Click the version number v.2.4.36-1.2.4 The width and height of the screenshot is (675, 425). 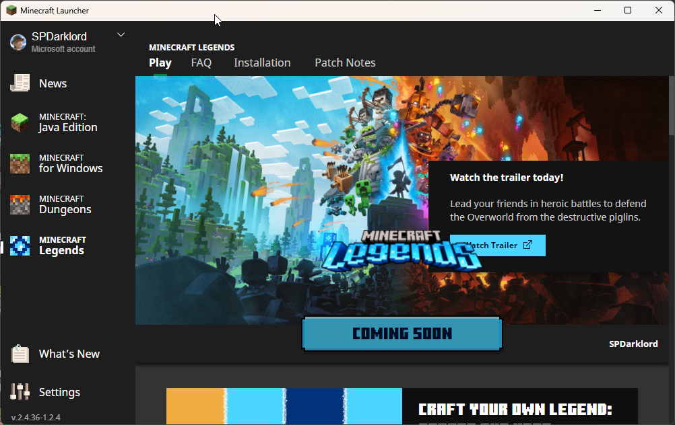click(36, 417)
